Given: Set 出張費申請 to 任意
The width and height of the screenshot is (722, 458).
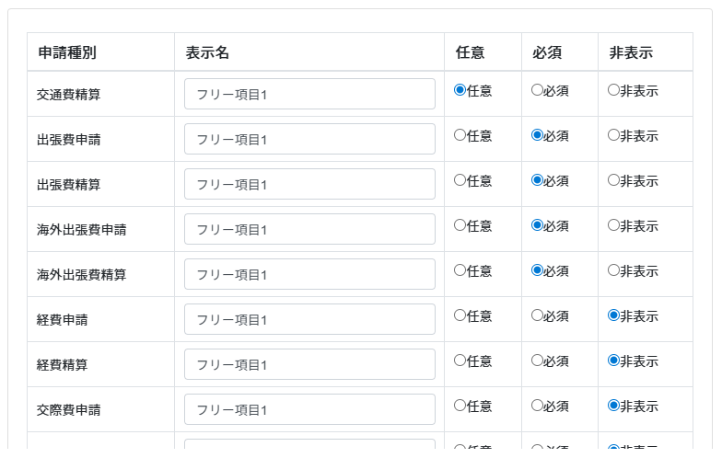Looking at the screenshot, I should pyautogui.click(x=460, y=135).
